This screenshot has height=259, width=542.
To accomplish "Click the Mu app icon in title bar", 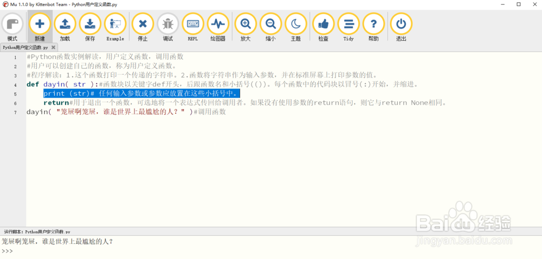I will pos(5,4).
